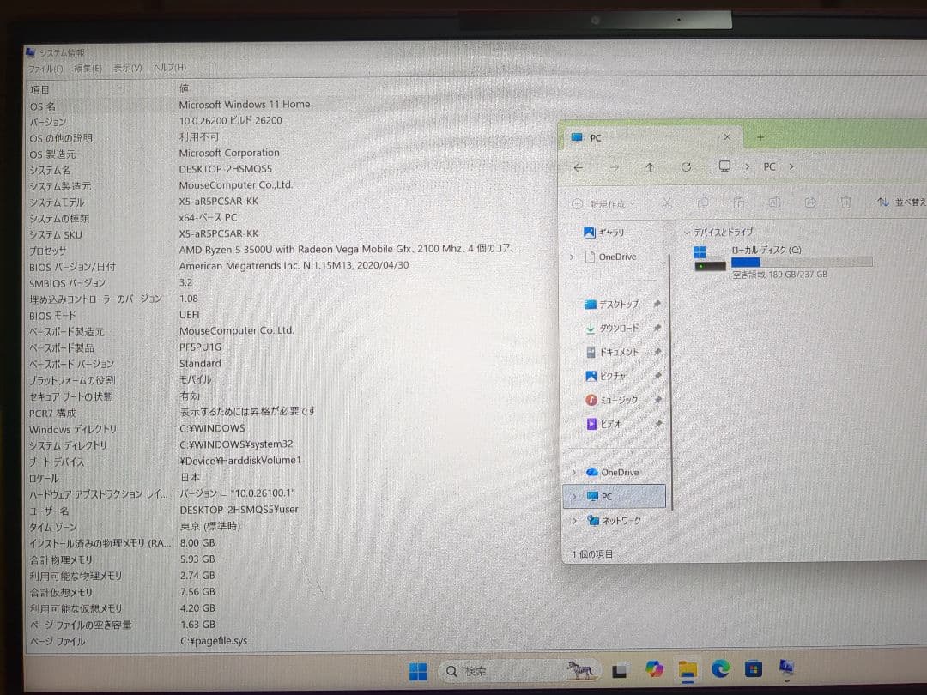This screenshot has width=927, height=695.
Task: Refresh the Explorer view
Action: [x=687, y=167]
